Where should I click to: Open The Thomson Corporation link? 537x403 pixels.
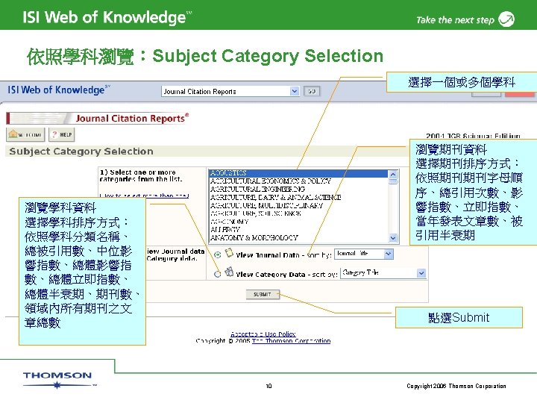pos(291,341)
